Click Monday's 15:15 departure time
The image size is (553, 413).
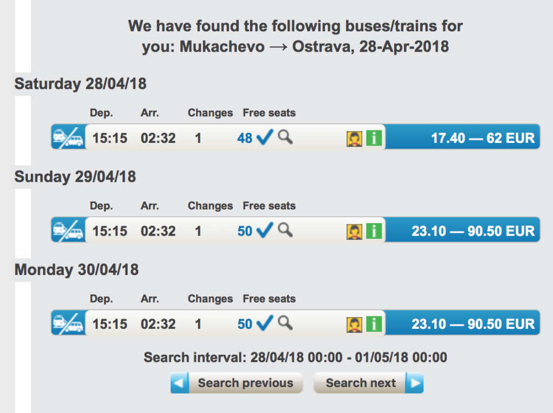110,324
